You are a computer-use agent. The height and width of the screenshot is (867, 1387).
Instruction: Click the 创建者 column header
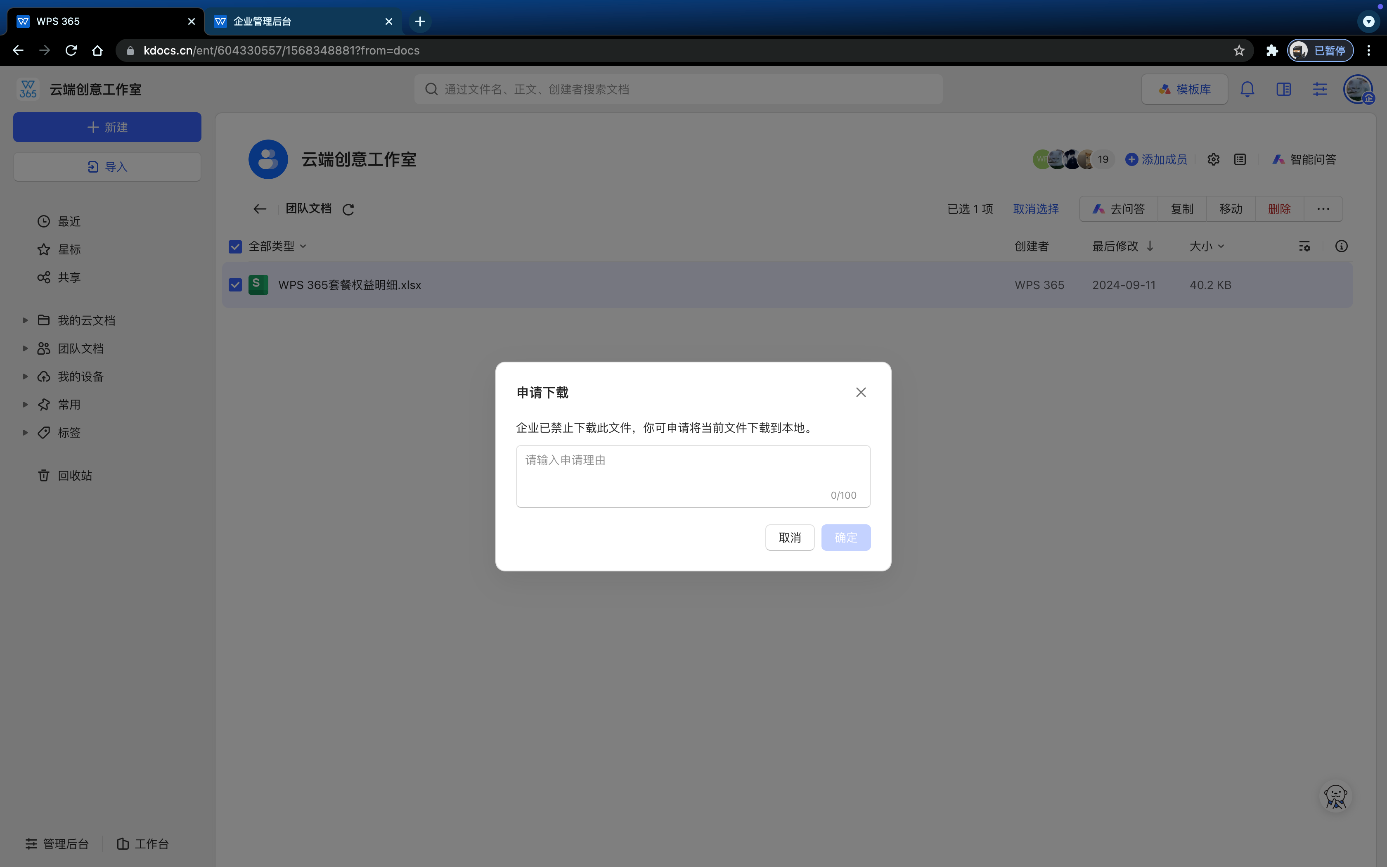[1032, 246]
